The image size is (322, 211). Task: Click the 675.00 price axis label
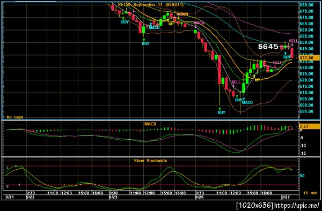click(x=306, y=11)
